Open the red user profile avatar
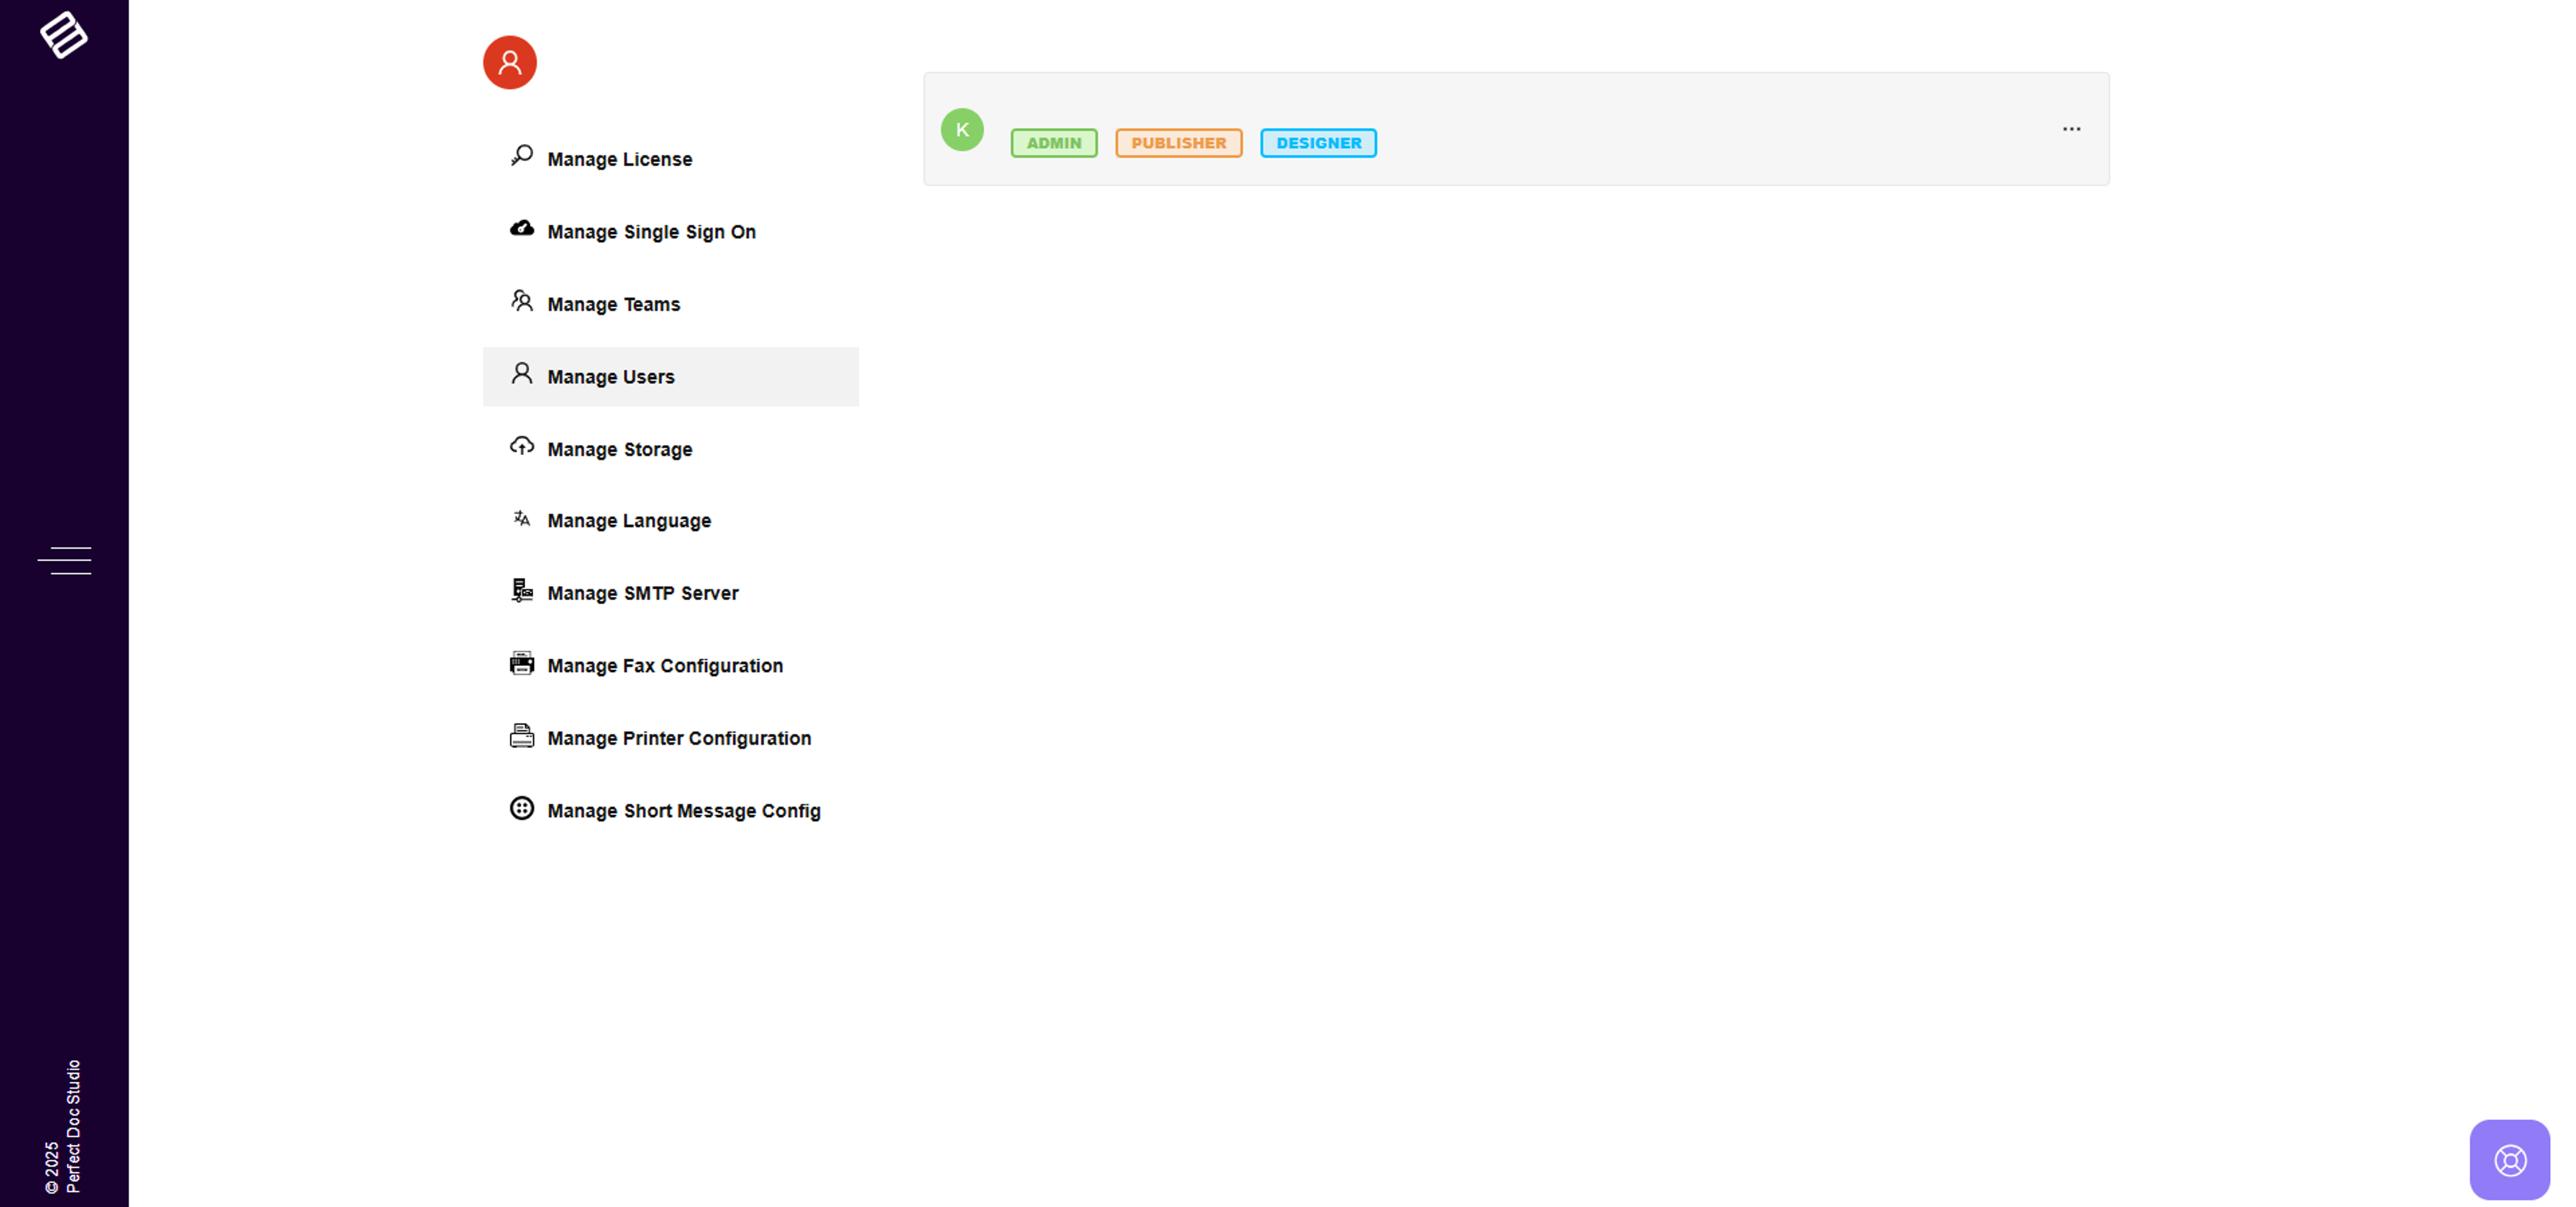 pyautogui.click(x=510, y=63)
